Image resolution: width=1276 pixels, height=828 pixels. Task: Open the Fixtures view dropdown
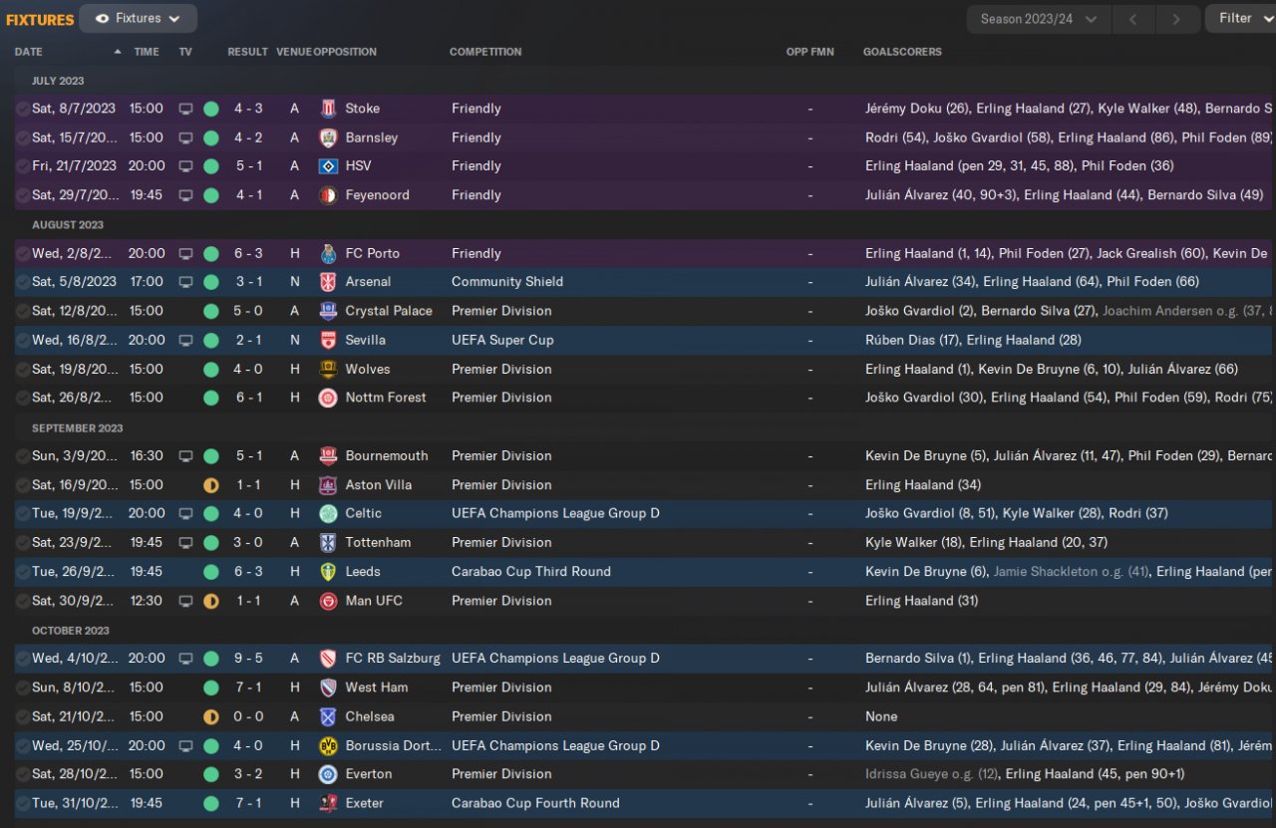point(138,18)
